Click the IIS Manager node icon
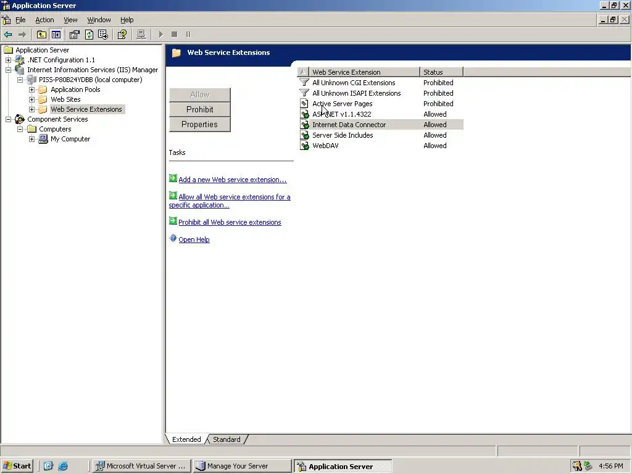 tap(19, 70)
